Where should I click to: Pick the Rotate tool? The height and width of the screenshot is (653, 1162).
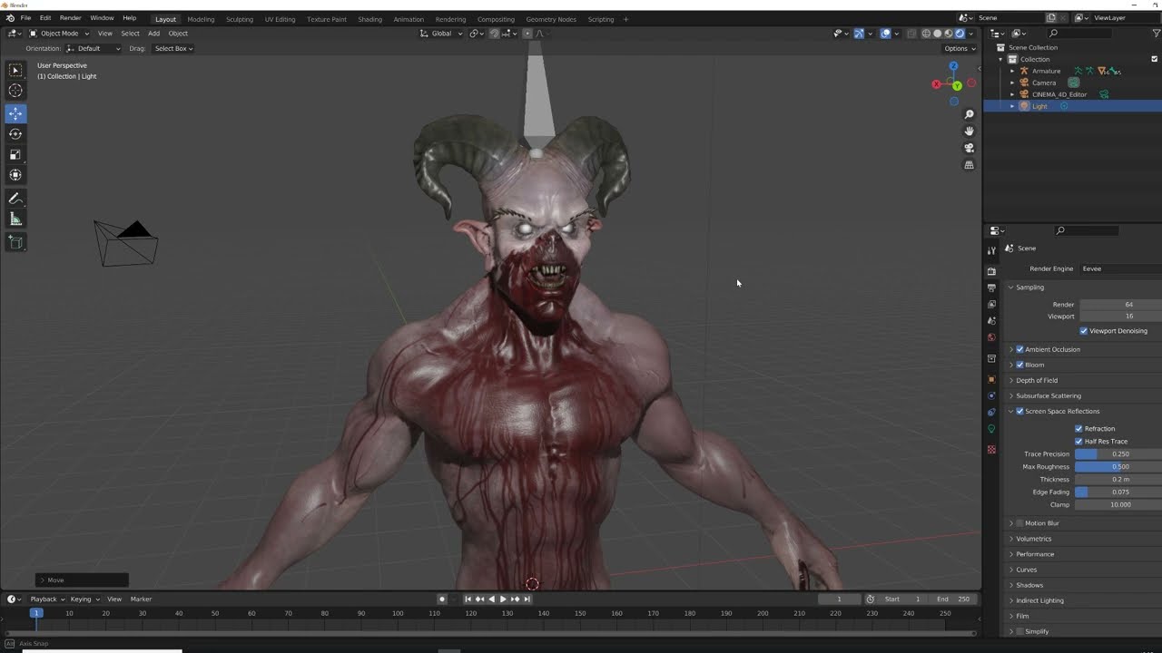(15, 133)
